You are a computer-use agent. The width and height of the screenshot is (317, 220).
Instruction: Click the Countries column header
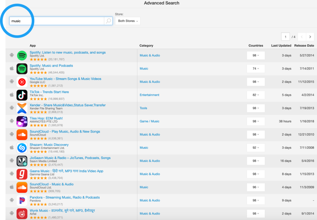click(x=256, y=46)
